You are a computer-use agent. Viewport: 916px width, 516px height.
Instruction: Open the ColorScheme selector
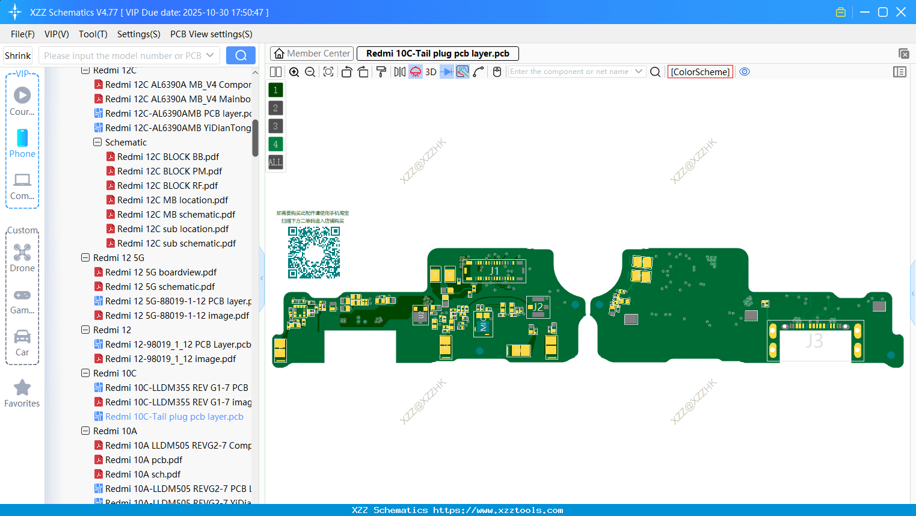pos(699,72)
